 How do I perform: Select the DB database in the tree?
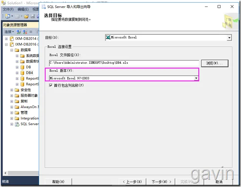tap(28, 67)
